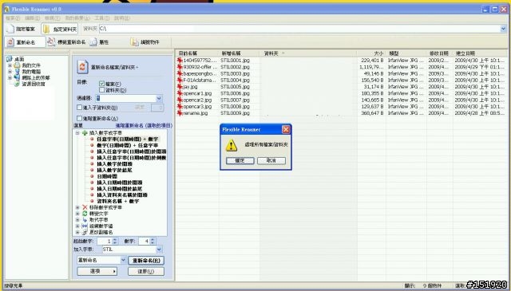Screen dimensions: 511x291
Task: Click the 更改副檔名 change-extension group icon
Action: pyautogui.click(x=85, y=232)
